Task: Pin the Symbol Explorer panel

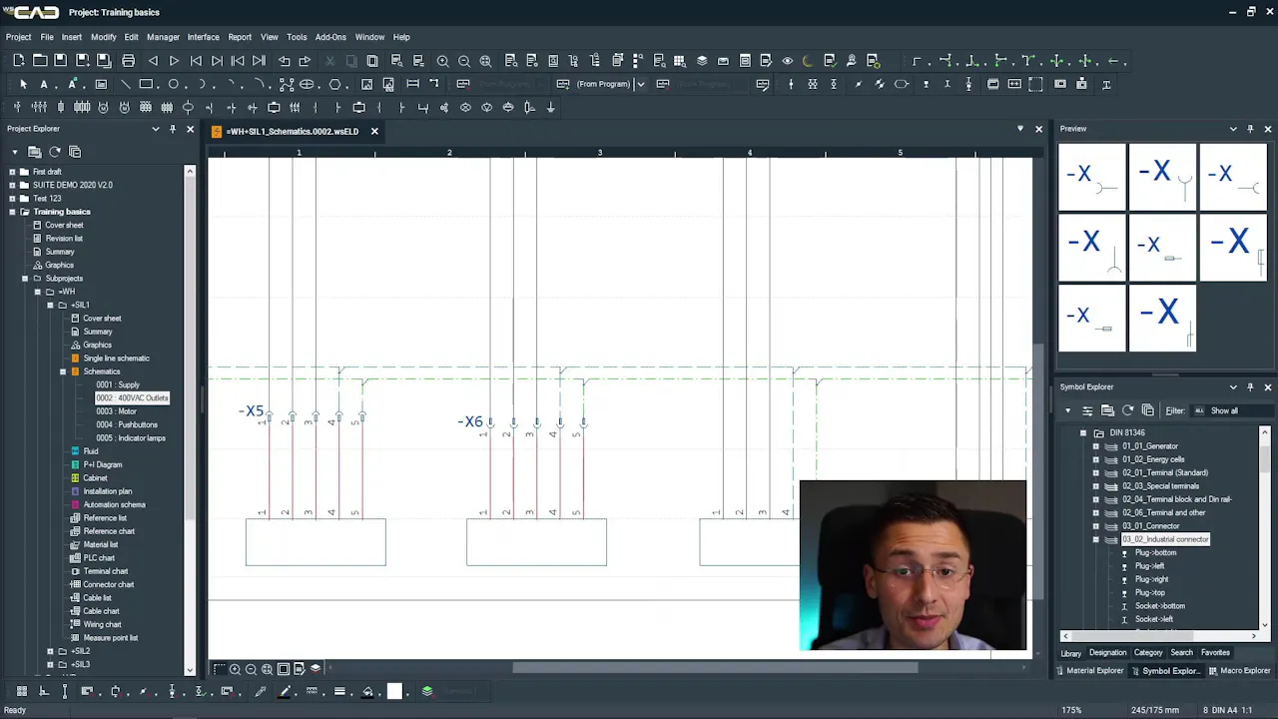Action: pos(1250,387)
